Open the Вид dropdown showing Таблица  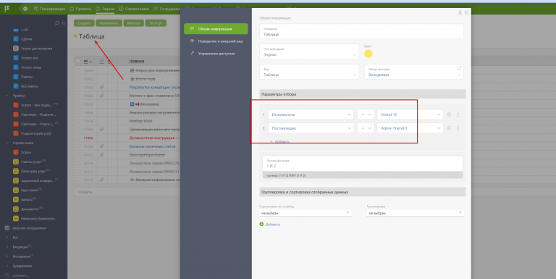(309, 72)
